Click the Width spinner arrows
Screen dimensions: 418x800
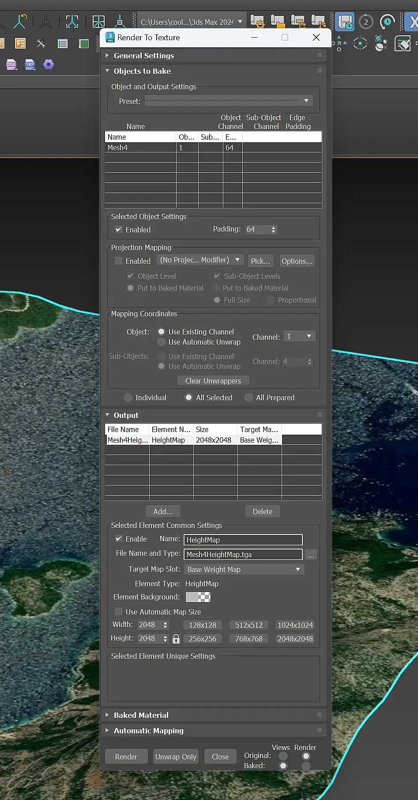tap(166, 625)
